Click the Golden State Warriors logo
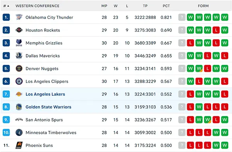Image resolution: width=232 pixels, height=152 pixels. coord(19,107)
